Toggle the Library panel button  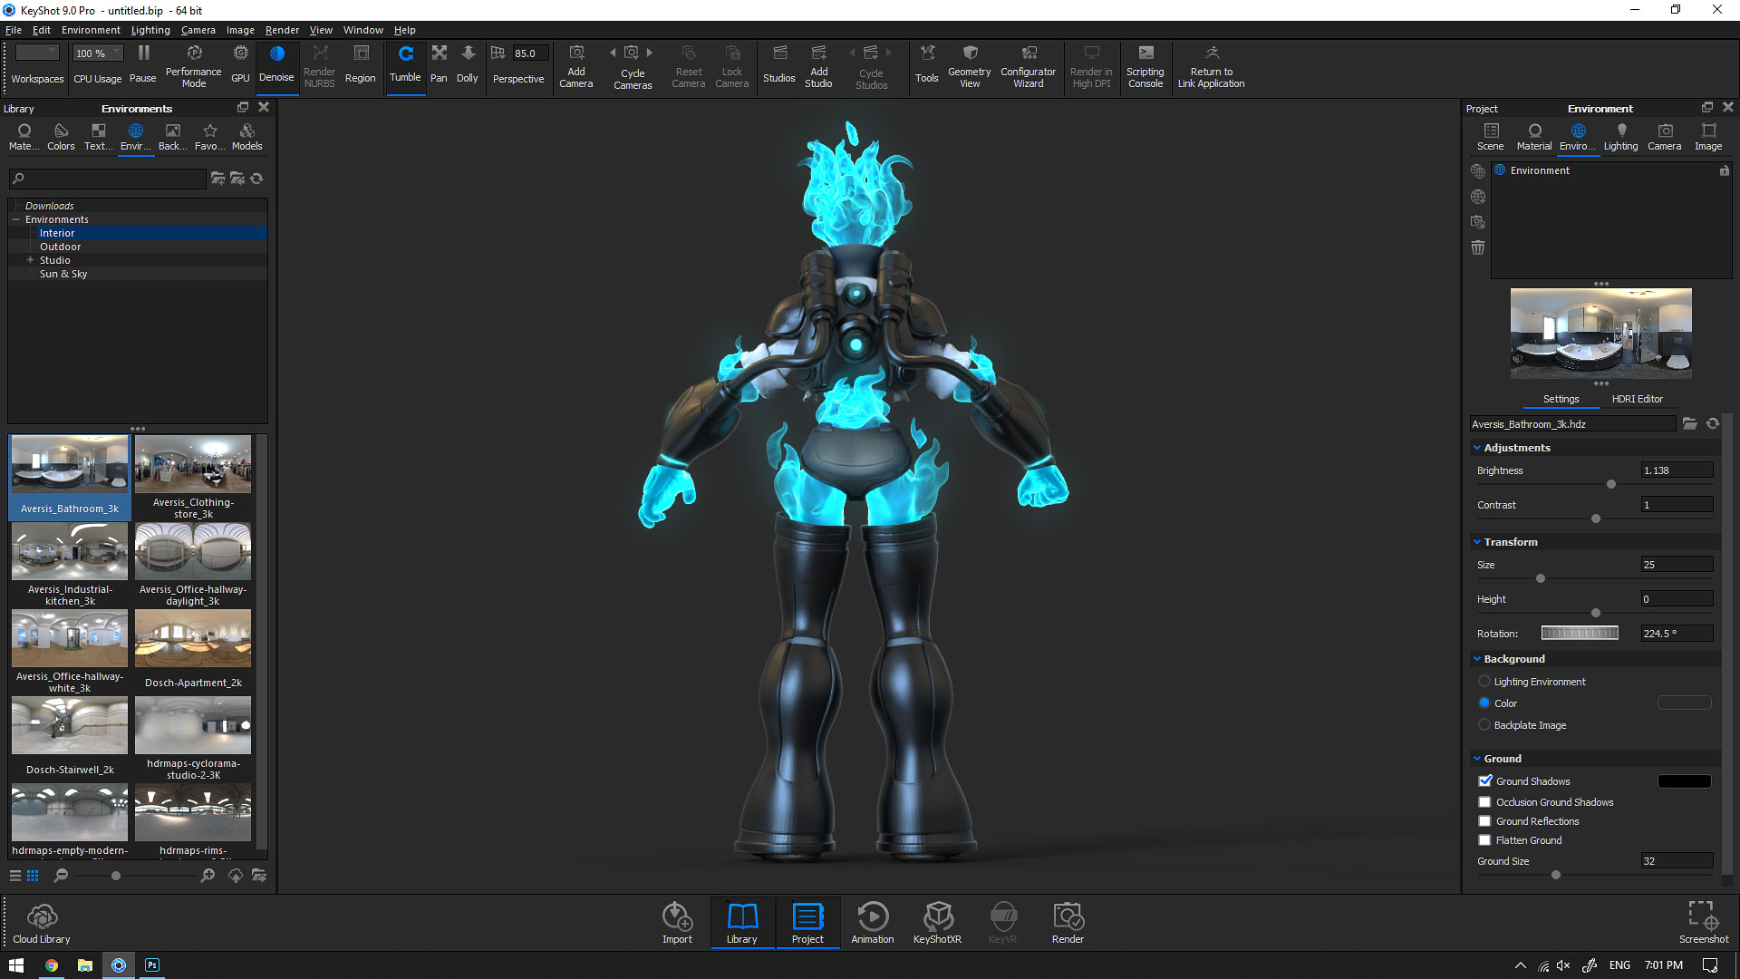pos(741,923)
